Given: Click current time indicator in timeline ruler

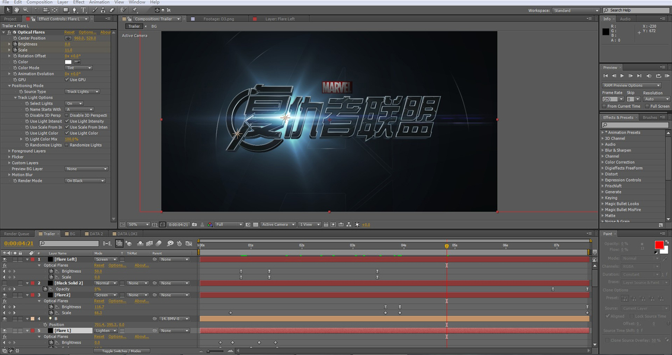Looking at the screenshot, I should coord(447,246).
